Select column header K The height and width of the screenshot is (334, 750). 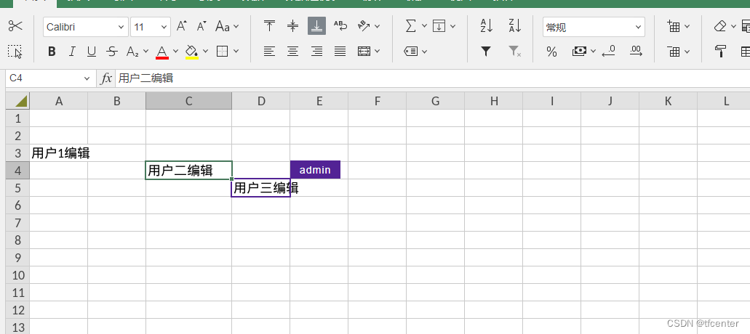669,101
